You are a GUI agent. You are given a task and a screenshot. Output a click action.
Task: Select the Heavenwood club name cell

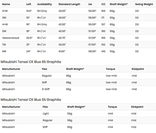11,38
